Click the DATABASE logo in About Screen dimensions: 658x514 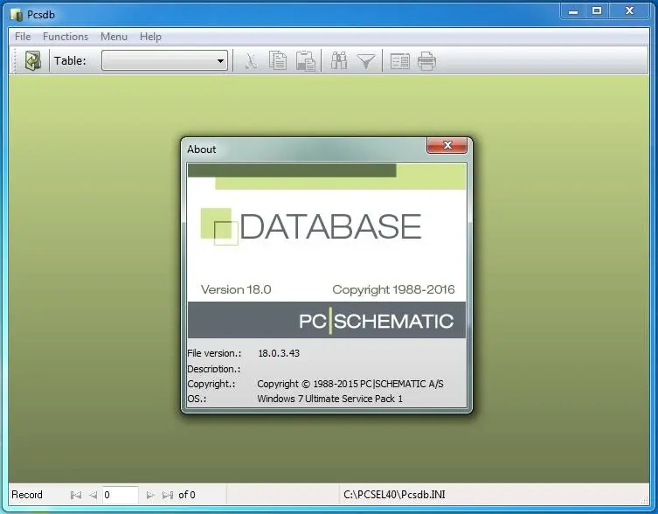(311, 226)
